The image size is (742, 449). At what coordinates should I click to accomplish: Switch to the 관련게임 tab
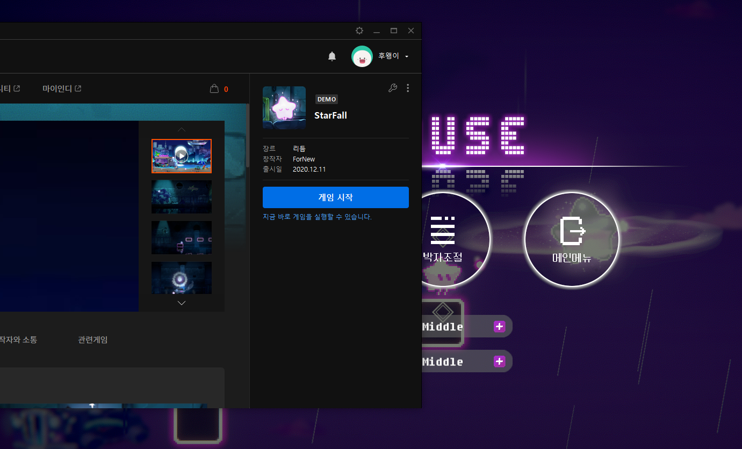[x=92, y=340]
